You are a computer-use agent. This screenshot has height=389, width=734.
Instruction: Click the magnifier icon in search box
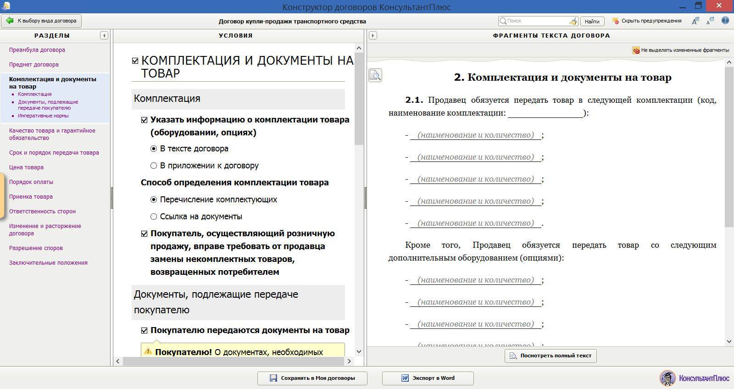(x=503, y=21)
